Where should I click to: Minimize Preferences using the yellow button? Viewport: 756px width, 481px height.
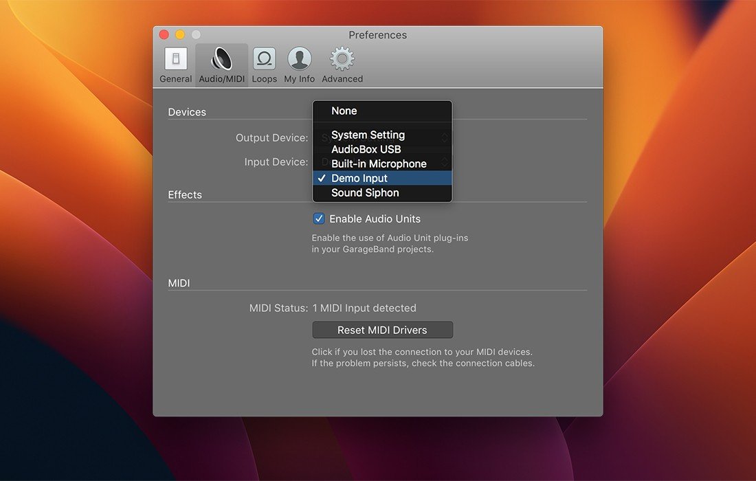(x=180, y=34)
